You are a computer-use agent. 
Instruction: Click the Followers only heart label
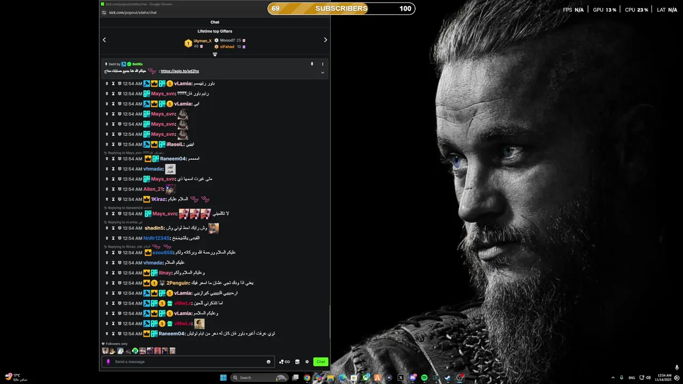pos(115,344)
